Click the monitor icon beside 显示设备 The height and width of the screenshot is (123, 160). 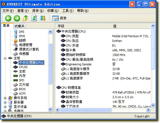coord(10,107)
